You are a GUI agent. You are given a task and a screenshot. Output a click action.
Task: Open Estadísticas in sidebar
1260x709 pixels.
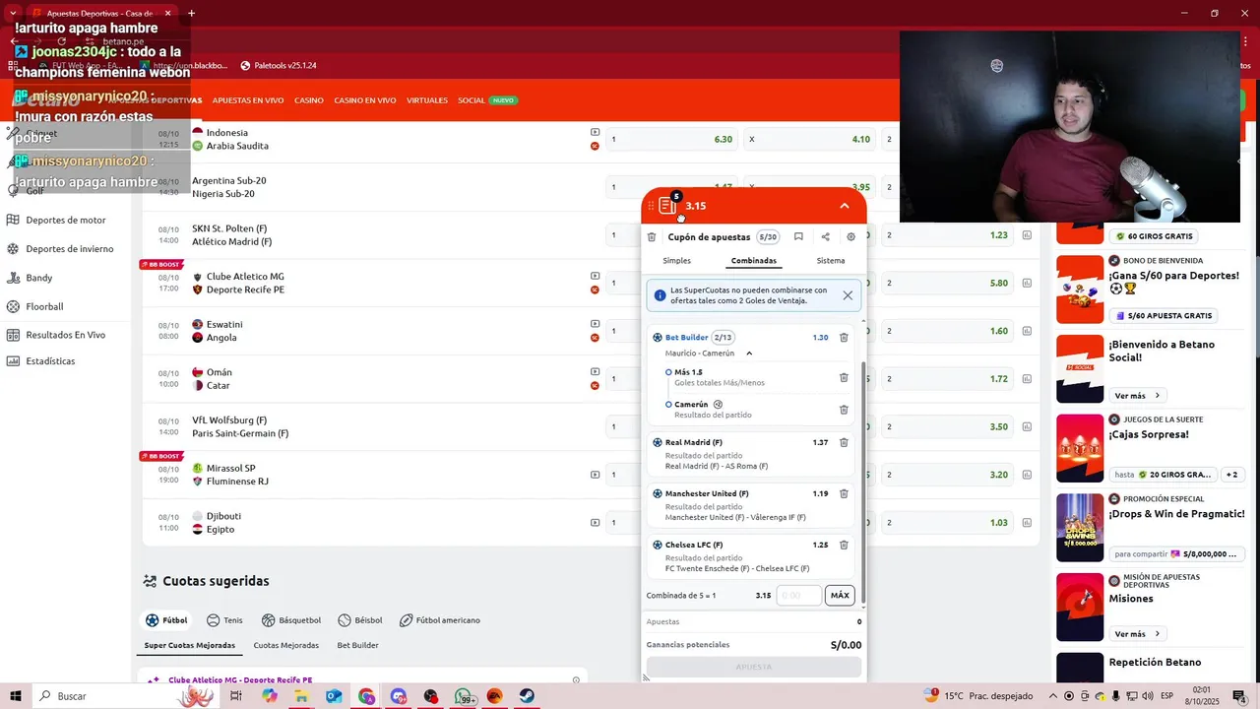click(x=49, y=361)
